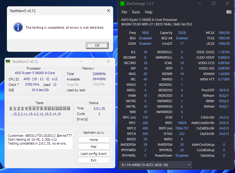Click the CLDO VDDP value 0.9002V
The image size is (235, 173).
[x=224, y=57]
